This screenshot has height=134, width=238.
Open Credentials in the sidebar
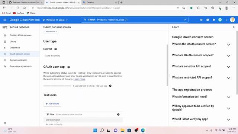(x=15, y=48)
